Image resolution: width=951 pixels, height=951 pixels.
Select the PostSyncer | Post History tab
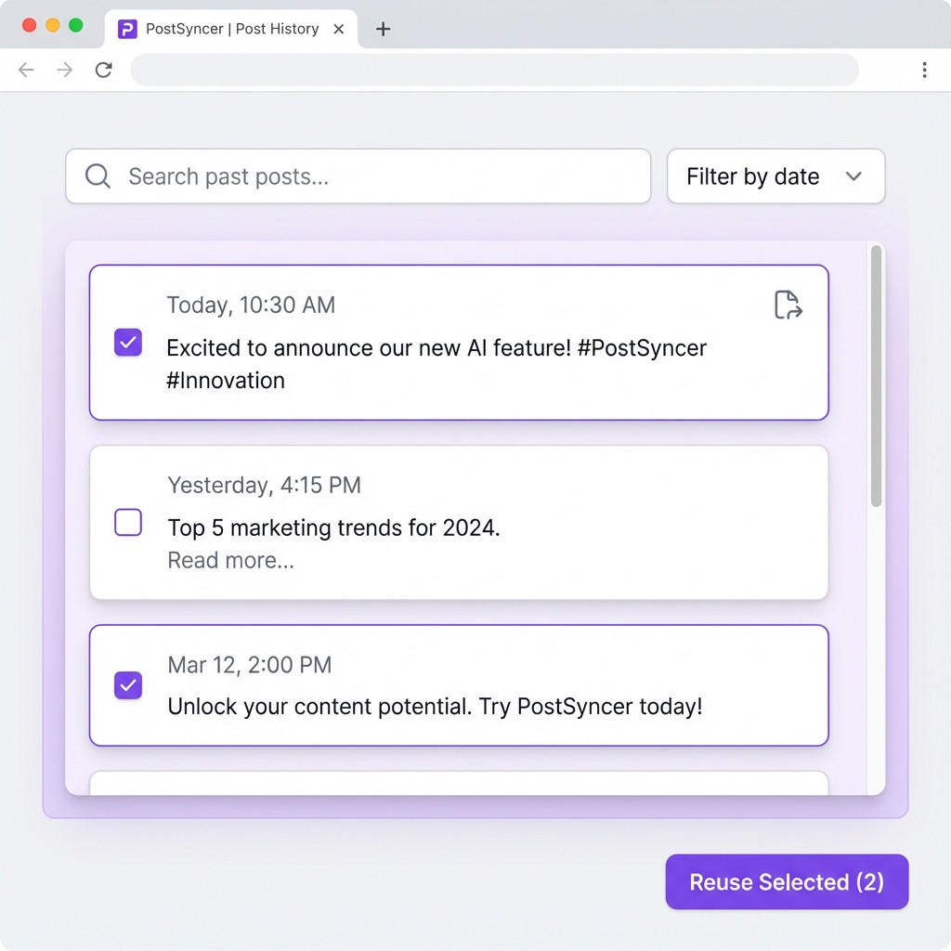pyautogui.click(x=231, y=29)
